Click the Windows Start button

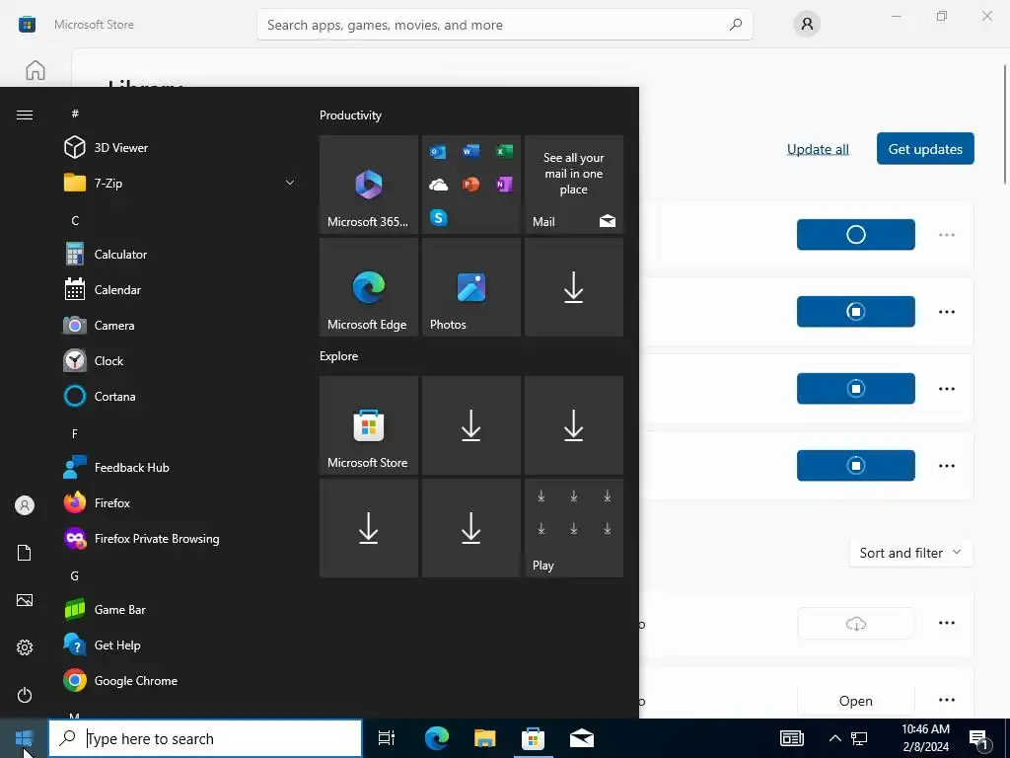24,738
